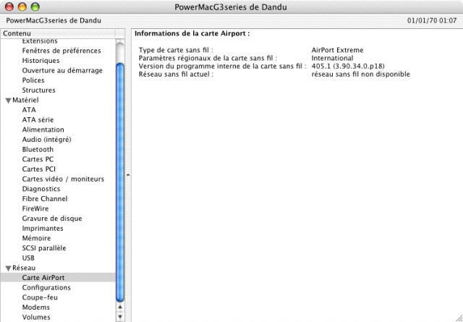
Task: Select Fenêtres de préférences in sidebar
Action: tap(61, 51)
